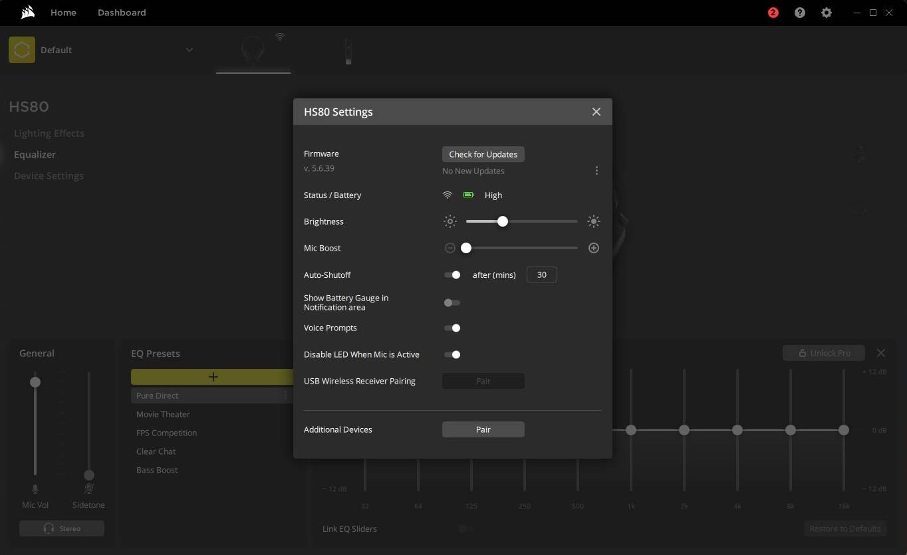The image size is (907, 555).
Task: Click the Sidetone slider handle
Action: click(x=88, y=475)
